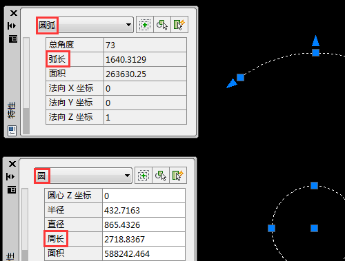Click the 总角度 property label

point(61,45)
